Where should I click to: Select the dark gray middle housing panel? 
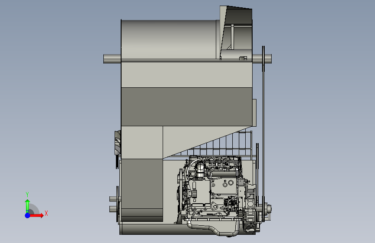click(x=186, y=107)
